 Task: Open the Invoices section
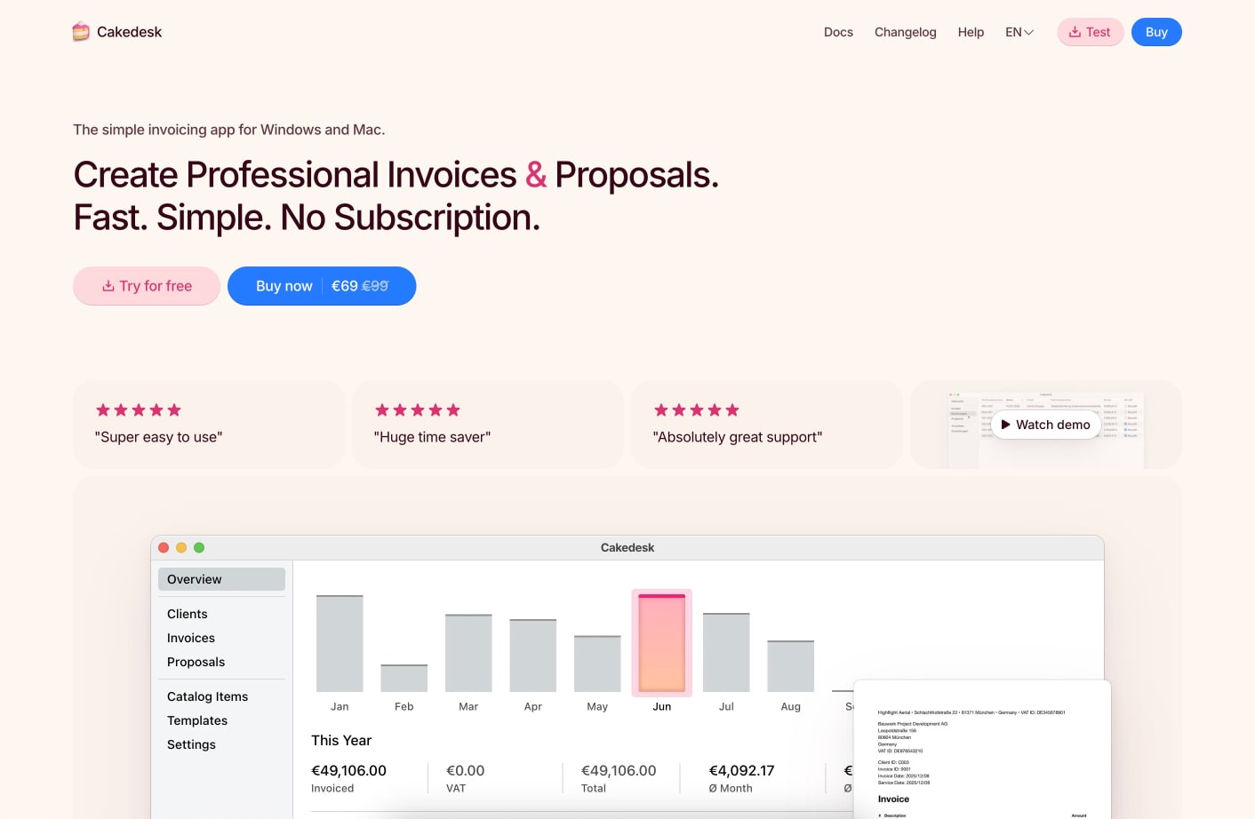[x=190, y=638]
